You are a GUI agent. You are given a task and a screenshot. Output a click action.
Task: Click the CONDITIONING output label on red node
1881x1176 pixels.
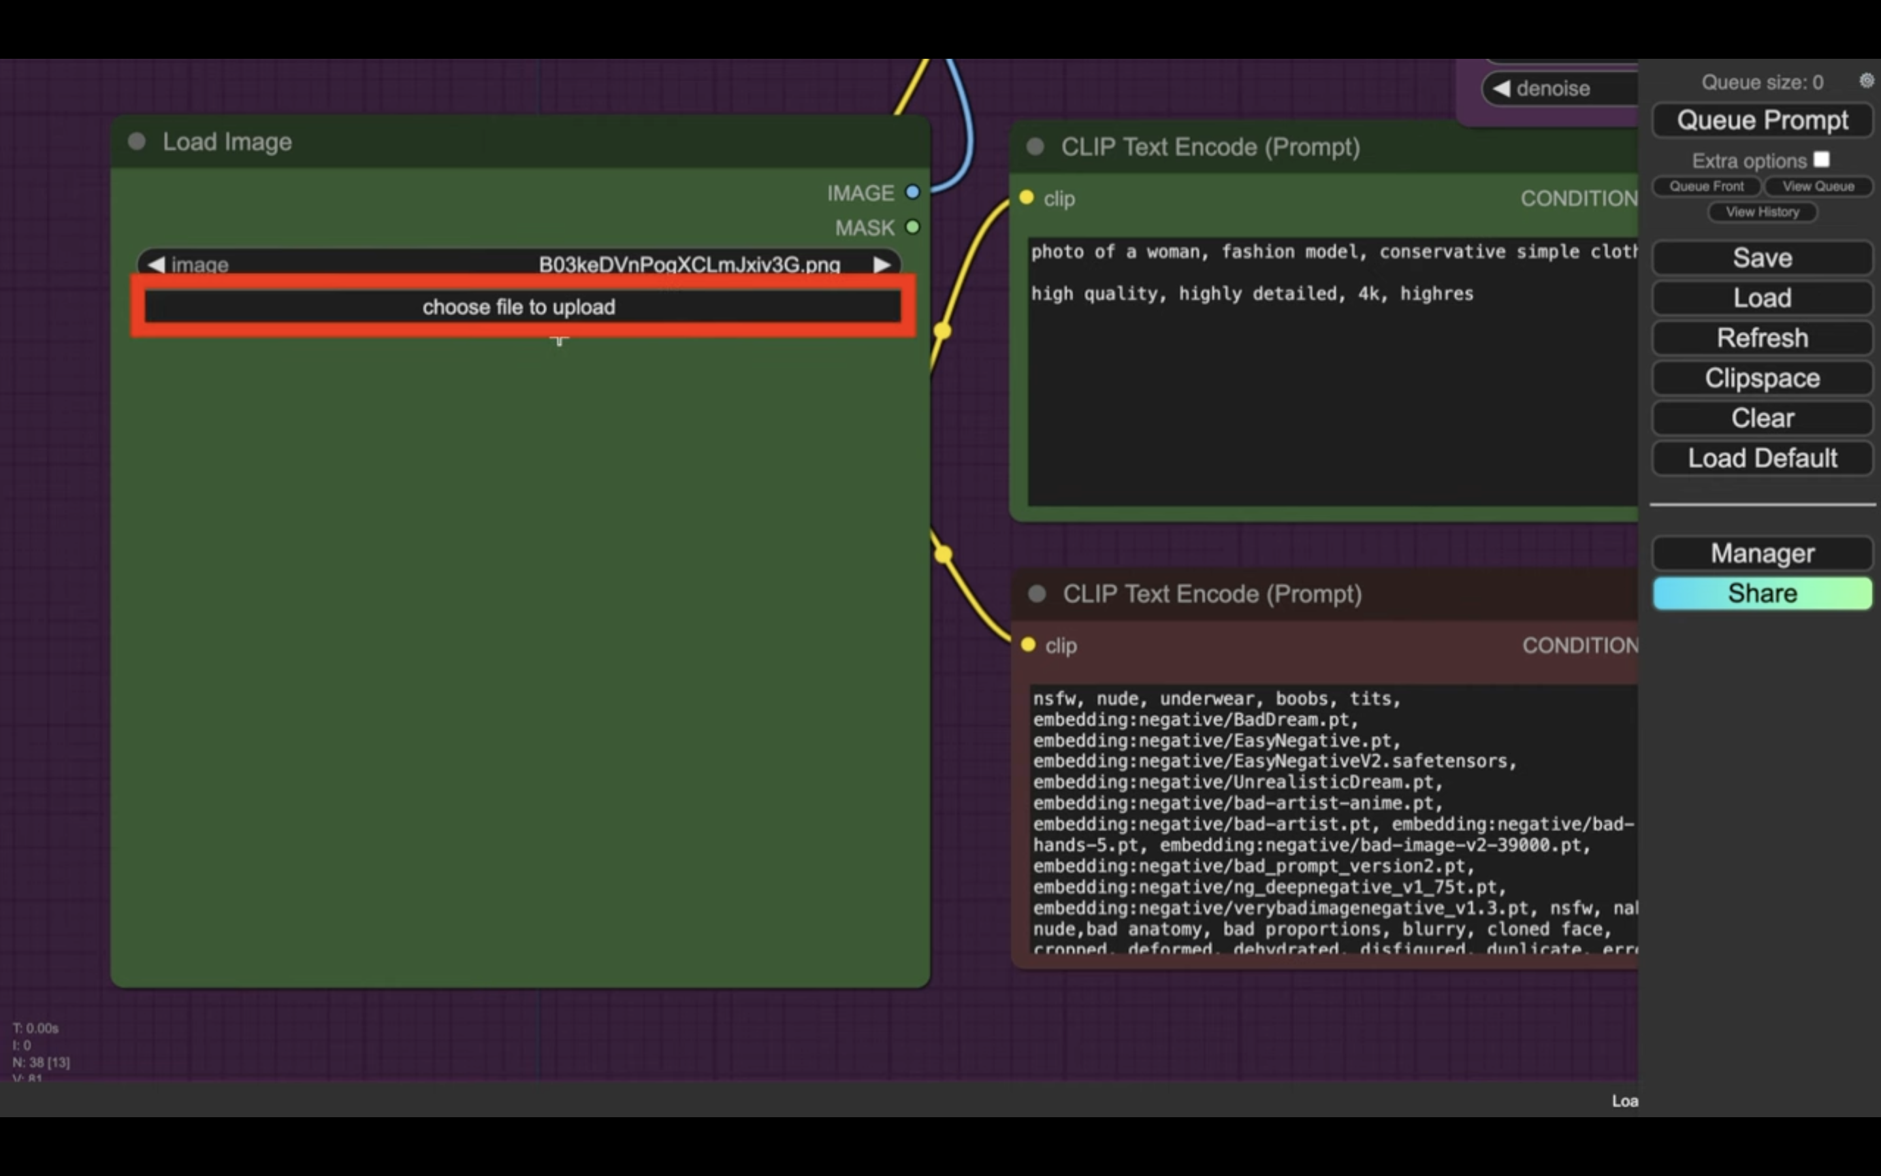[x=1580, y=645]
